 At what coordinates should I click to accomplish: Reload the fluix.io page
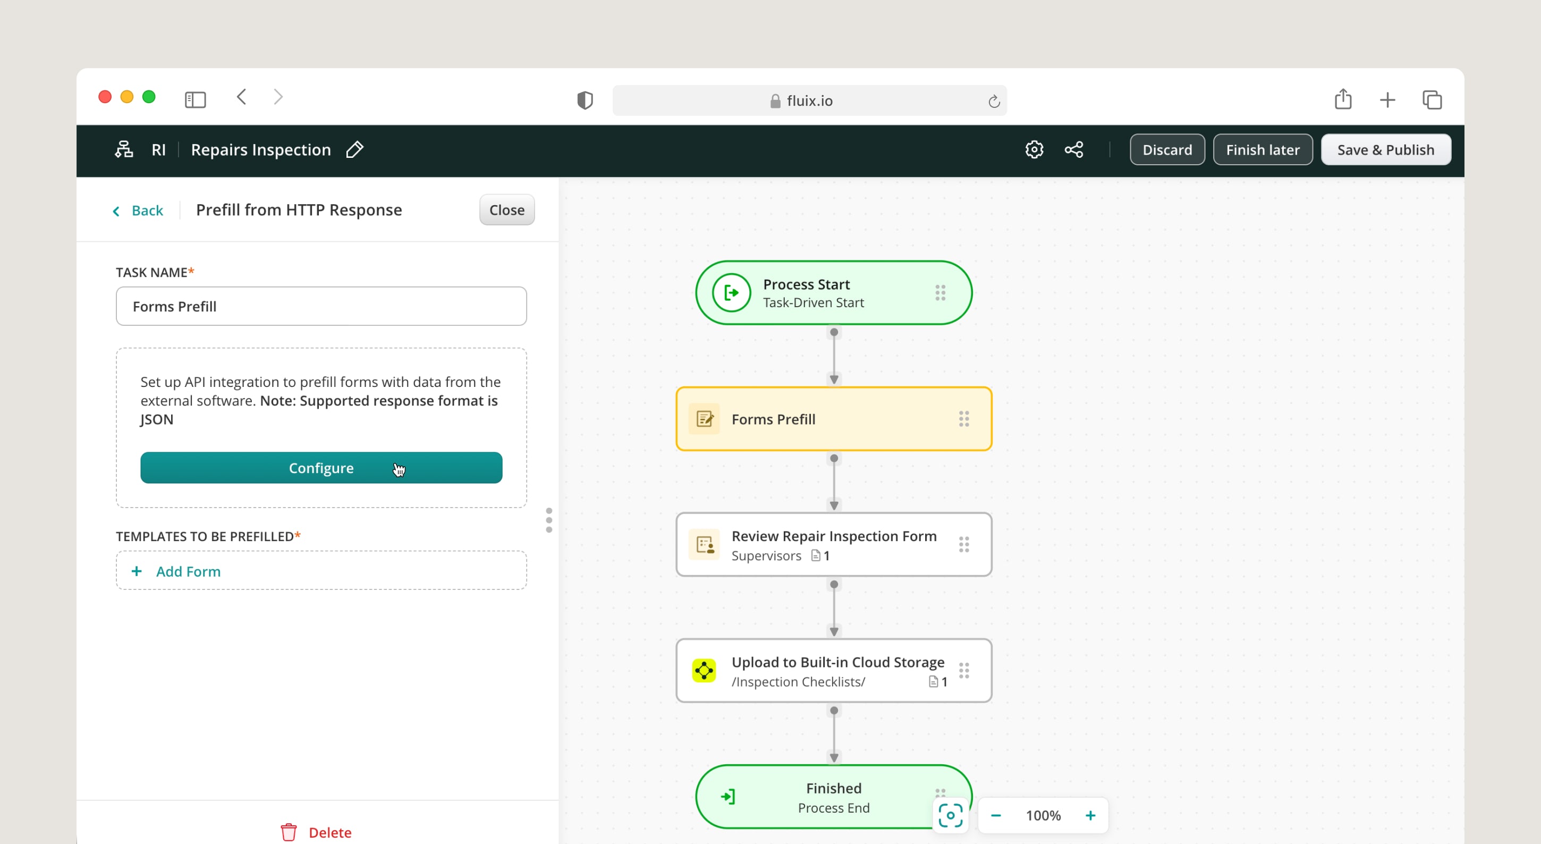[994, 101]
